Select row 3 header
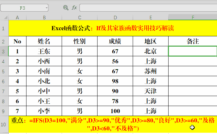The width and height of the screenshot is (217, 134). 4,51
